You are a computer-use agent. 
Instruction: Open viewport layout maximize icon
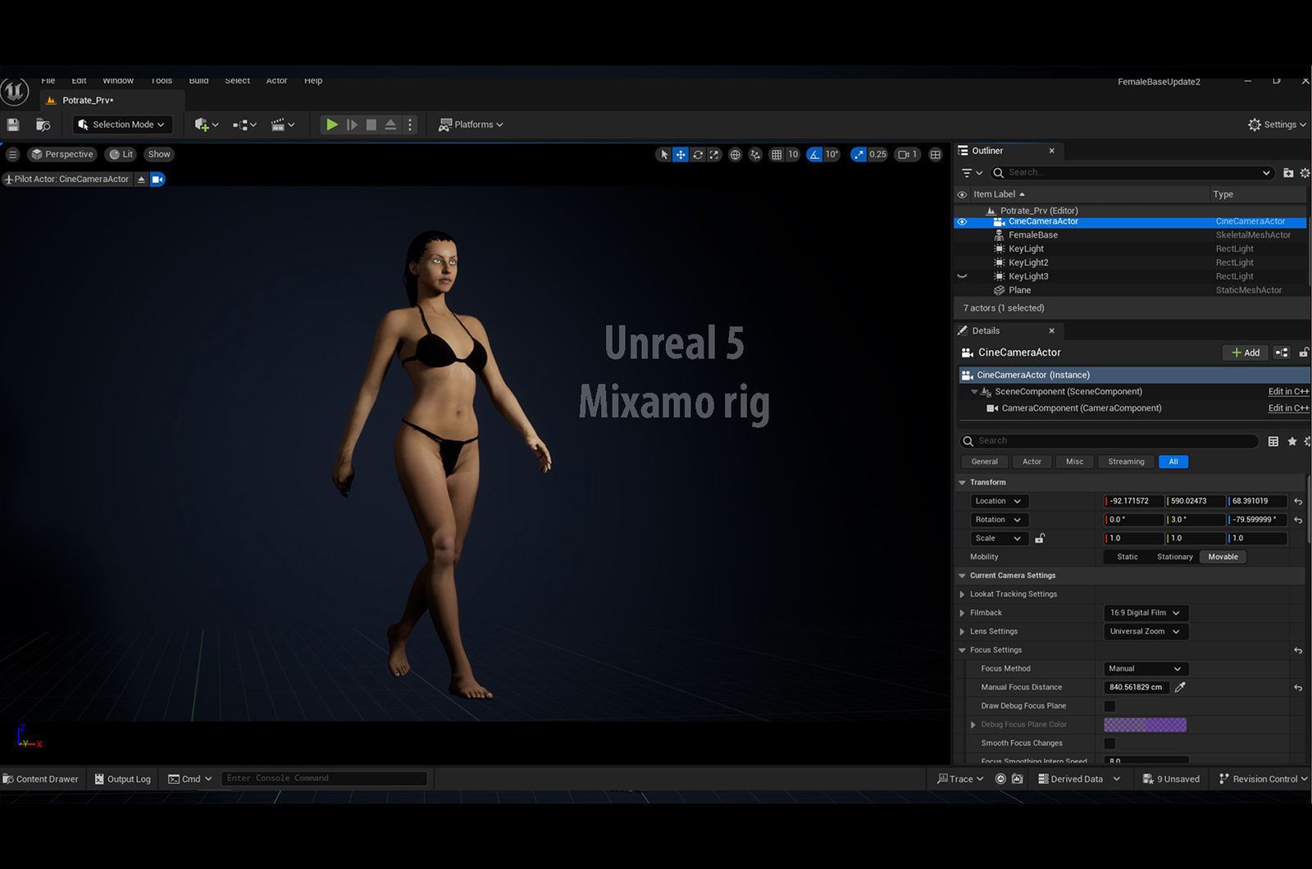click(936, 154)
